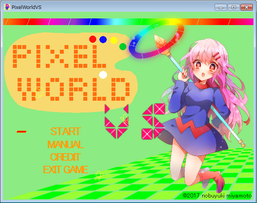Click the PIXEL pixel-art title text
The width and height of the screenshot is (257, 203).
(x=59, y=56)
